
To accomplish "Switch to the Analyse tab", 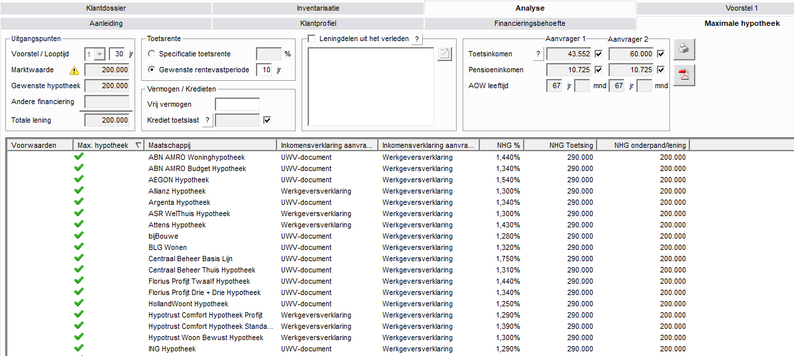I will [530, 8].
